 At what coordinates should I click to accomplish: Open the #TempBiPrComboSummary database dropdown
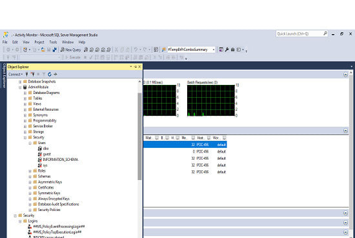point(214,50)
